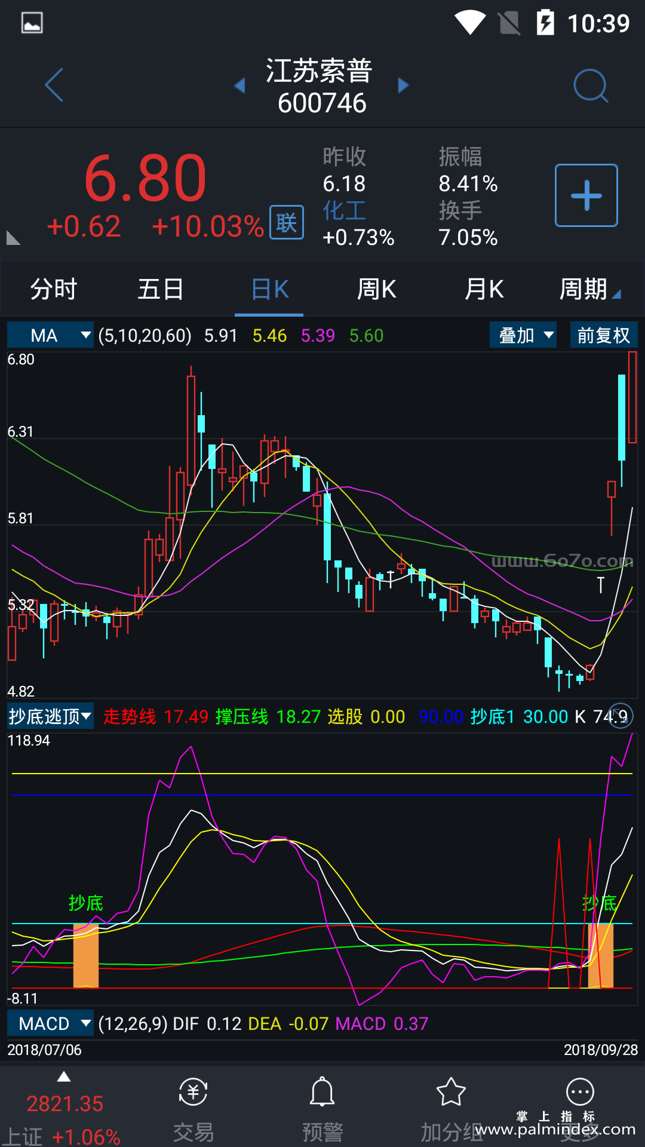Expand the index bar up arrow
This screenshot has height=1147, width=645.
[64, 1077]
